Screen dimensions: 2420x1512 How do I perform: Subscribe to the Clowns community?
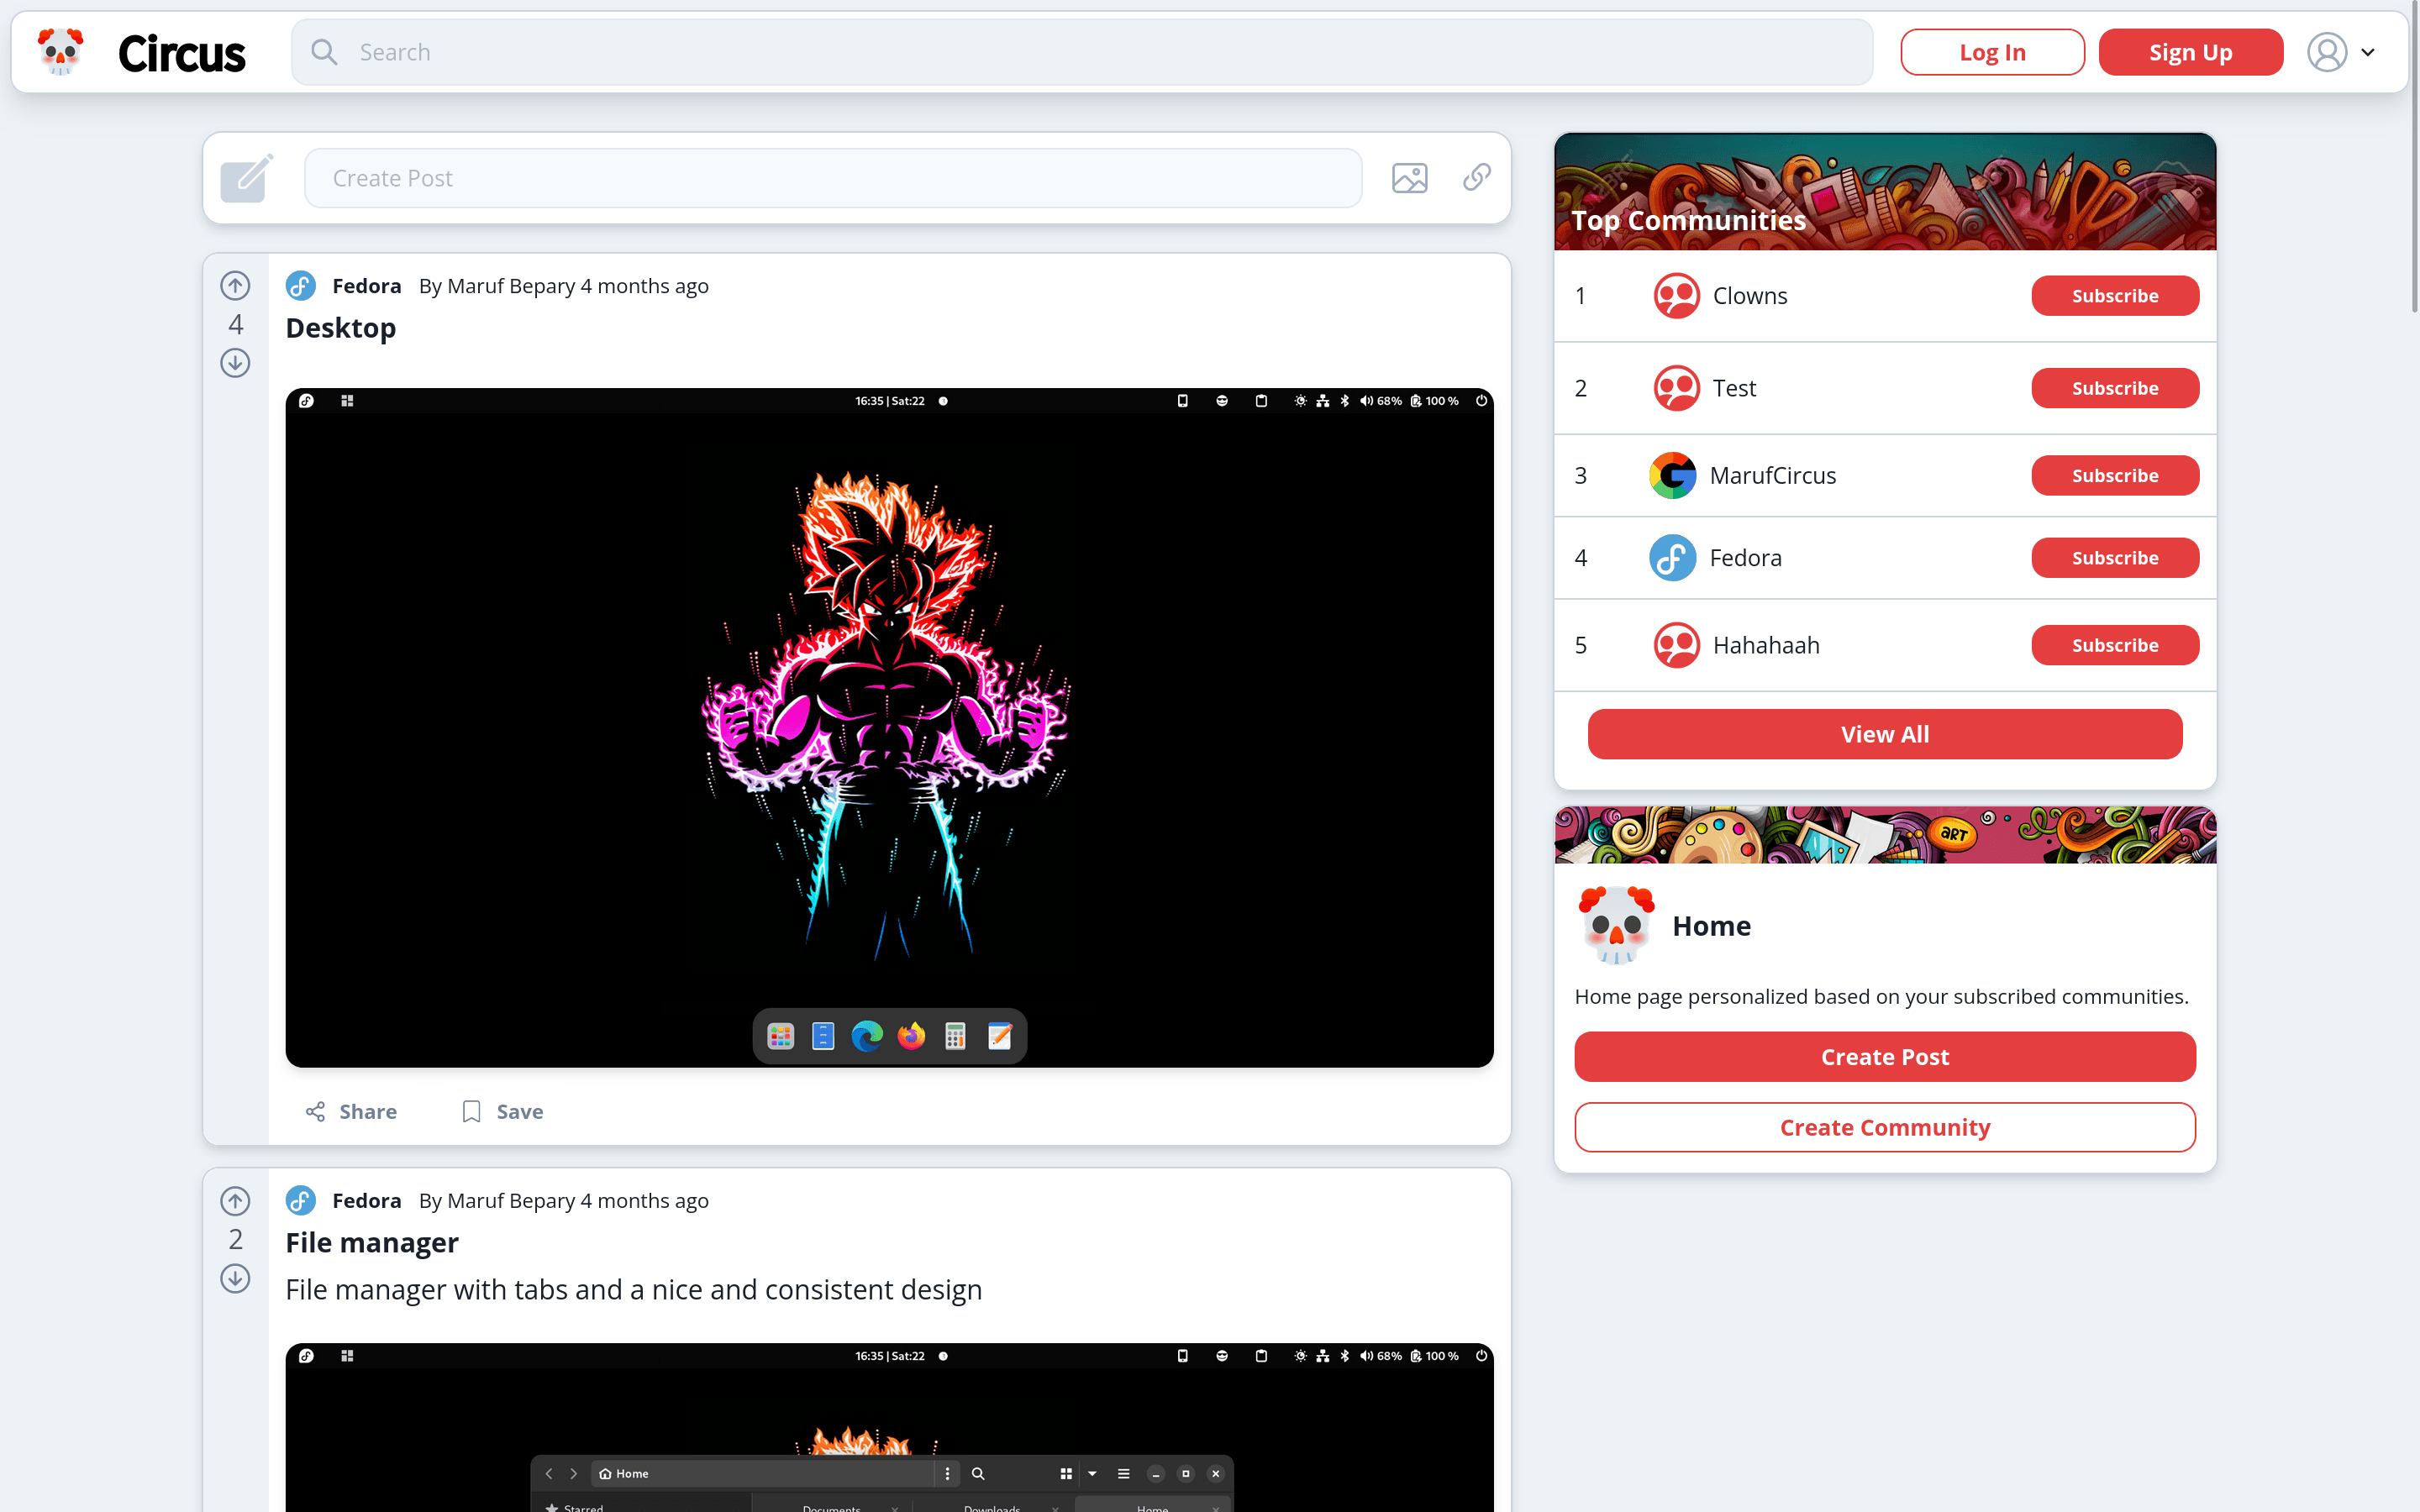pyautogui.click(x=2114, y=296)
